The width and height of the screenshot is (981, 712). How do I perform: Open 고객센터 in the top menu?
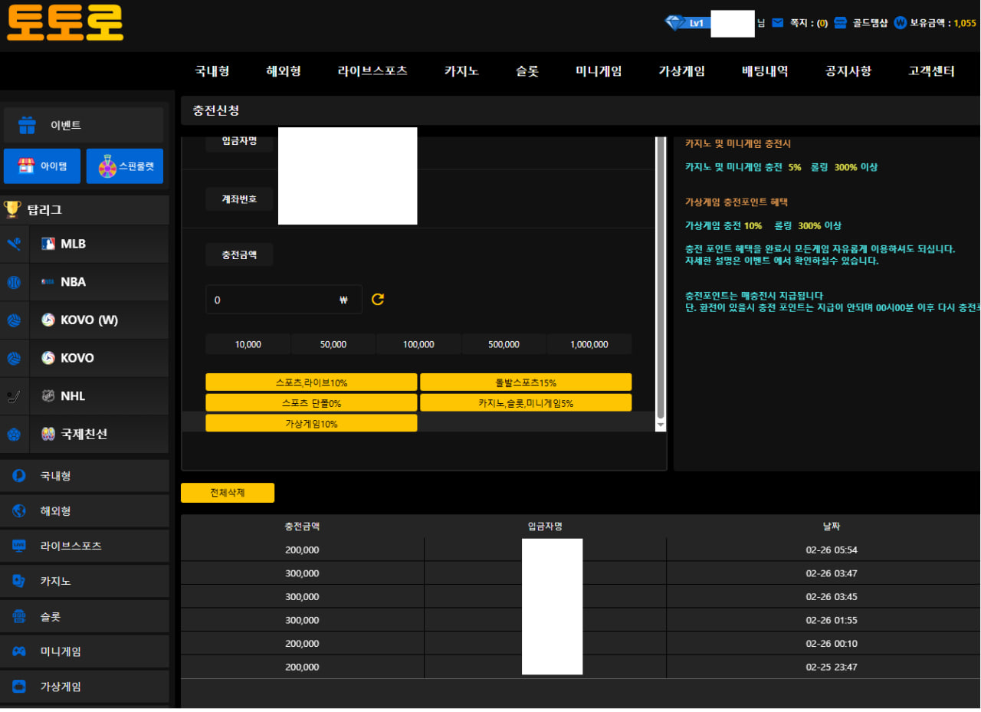coord(931,71)
